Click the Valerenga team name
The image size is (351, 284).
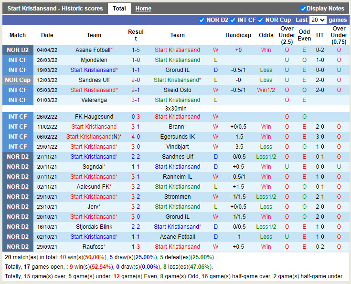[94, 100]
